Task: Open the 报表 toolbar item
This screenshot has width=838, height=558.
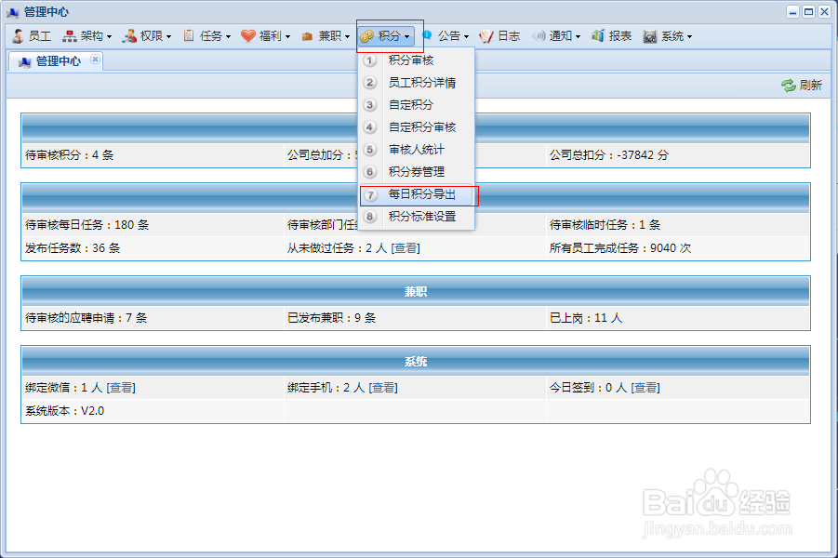Action: point(611,36)
